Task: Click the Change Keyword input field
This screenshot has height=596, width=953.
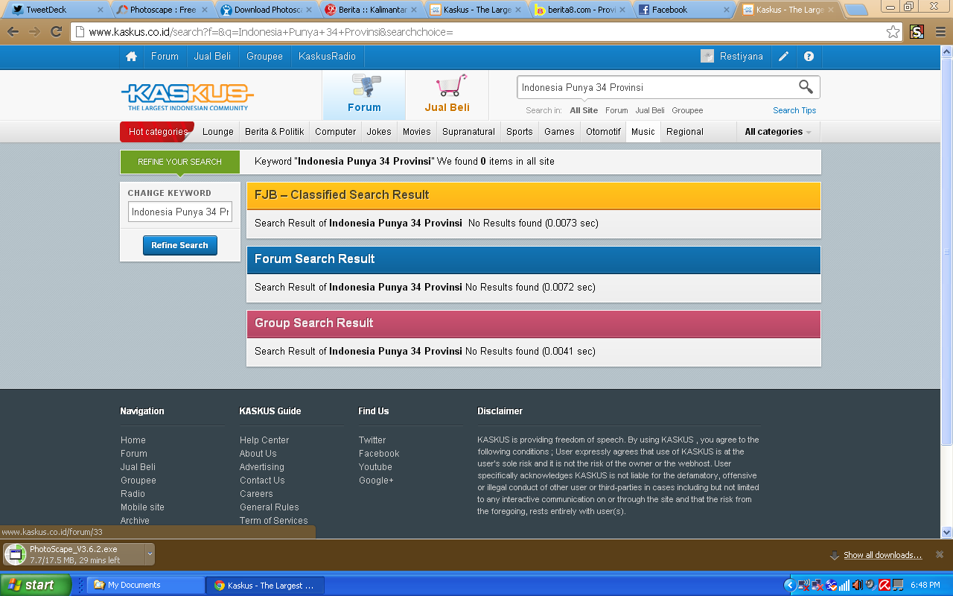Action: [x=180, y=212]
